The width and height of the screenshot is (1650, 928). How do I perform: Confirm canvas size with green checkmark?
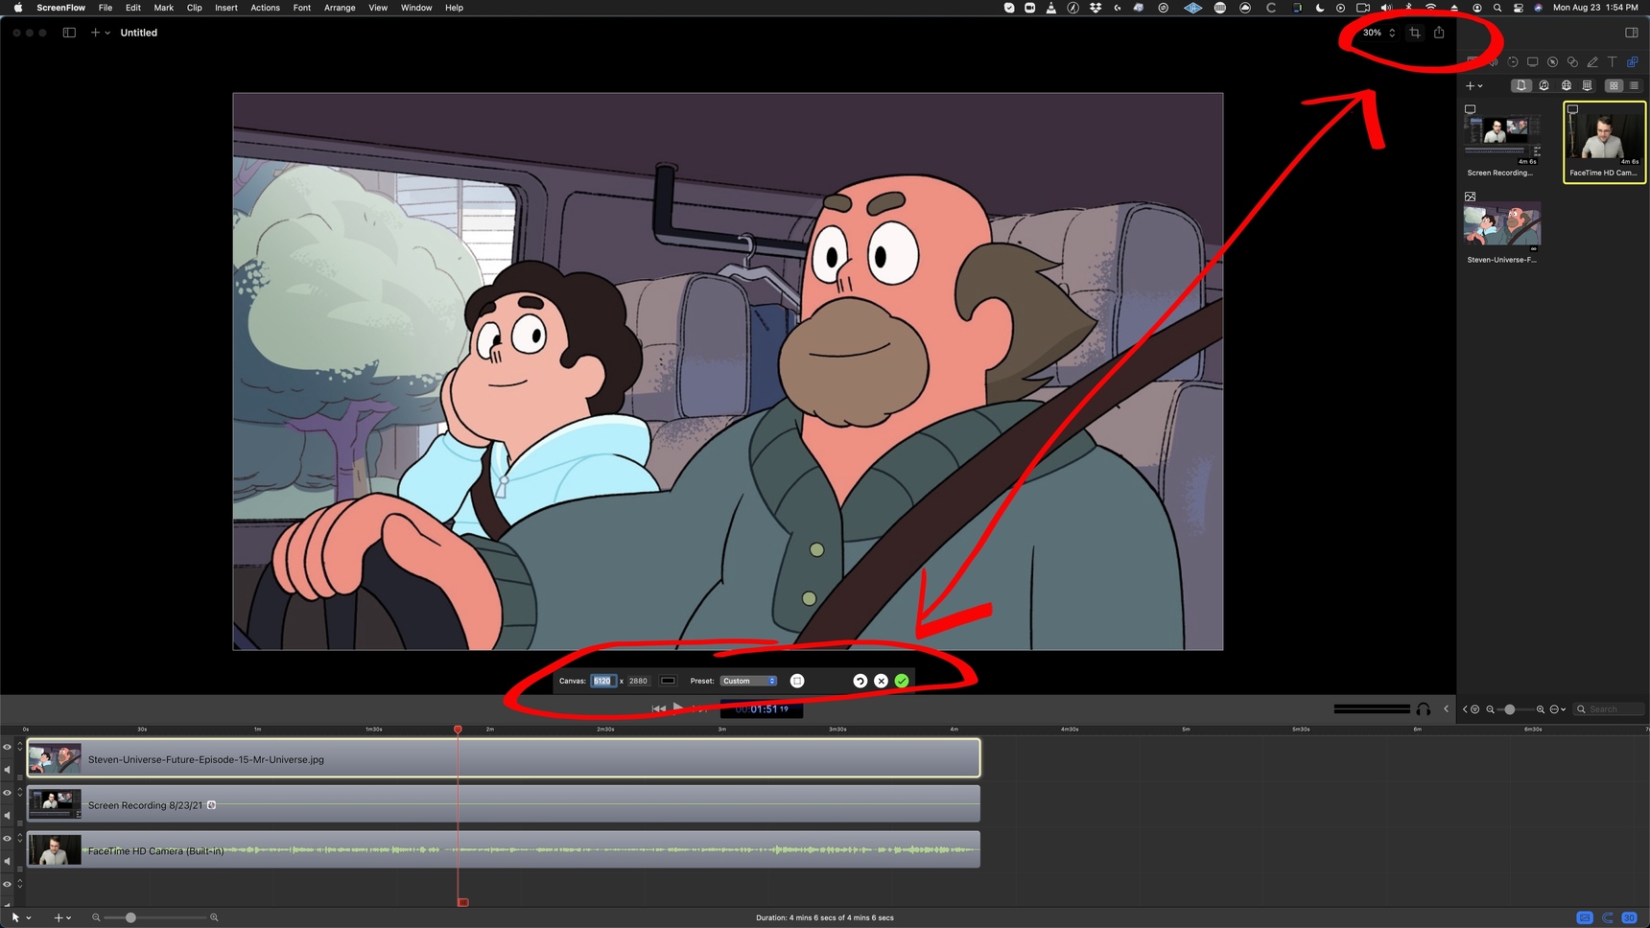coord(902,681)
